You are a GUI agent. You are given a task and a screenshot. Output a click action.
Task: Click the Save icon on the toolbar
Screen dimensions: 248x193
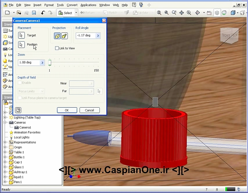tap(34, 13)
